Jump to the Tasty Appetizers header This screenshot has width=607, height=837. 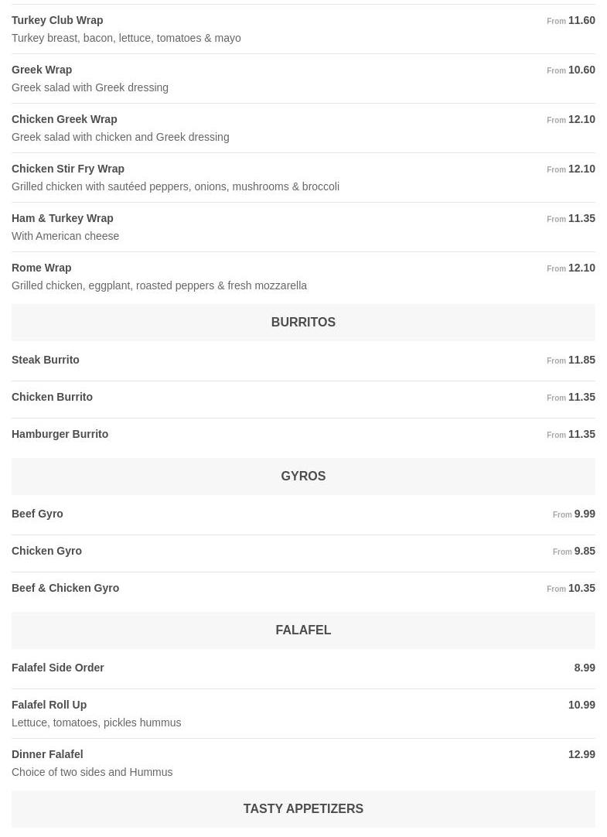303,809
